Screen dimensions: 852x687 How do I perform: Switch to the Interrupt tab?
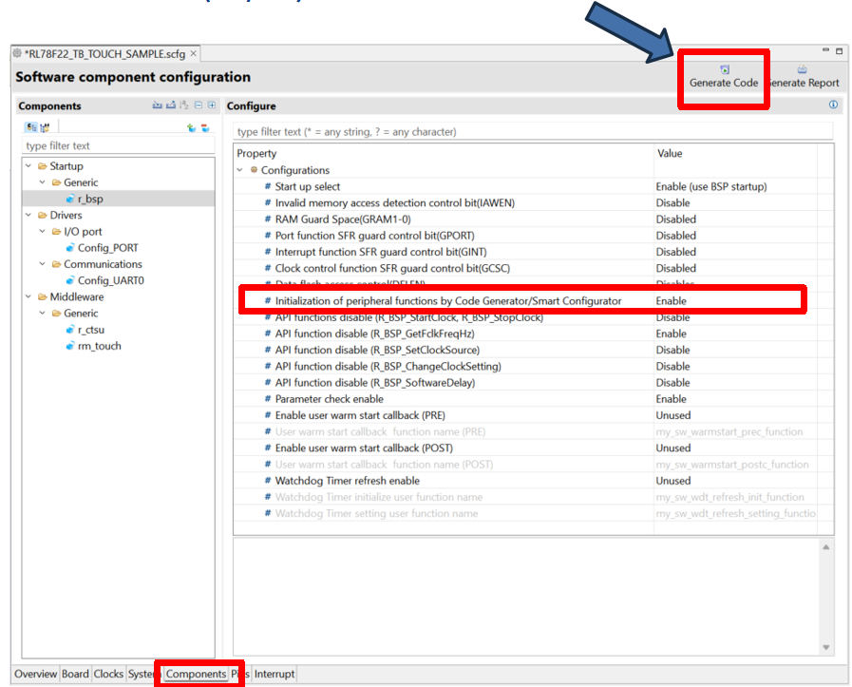275,674
